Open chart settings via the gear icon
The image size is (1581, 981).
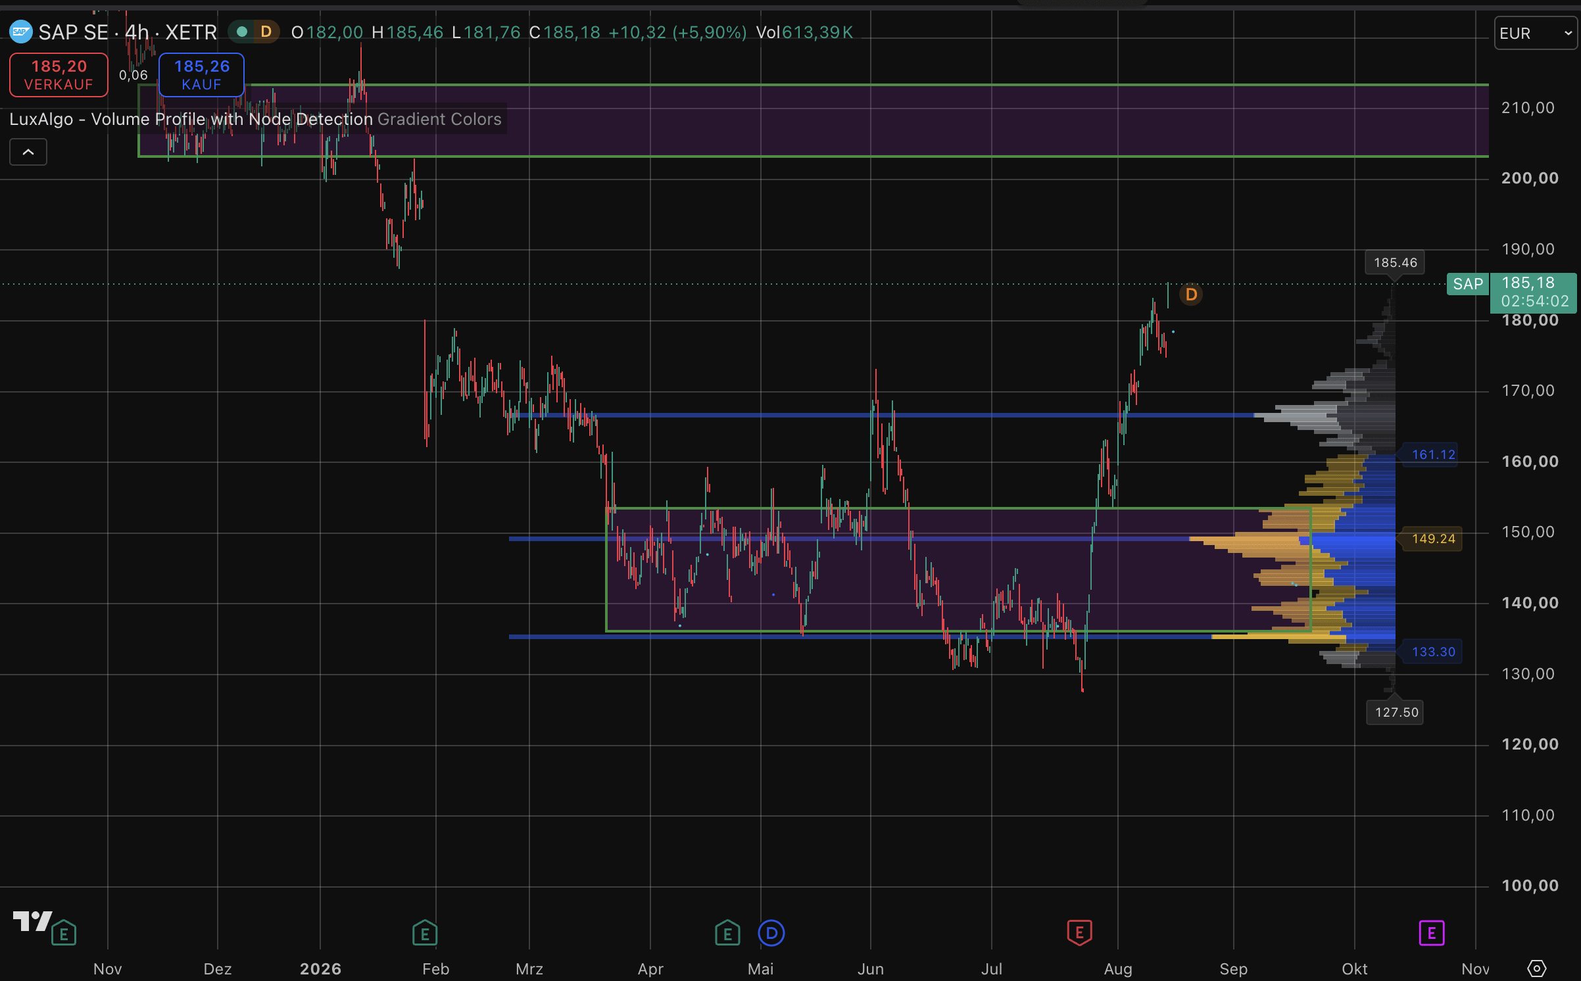[1536, 969]
